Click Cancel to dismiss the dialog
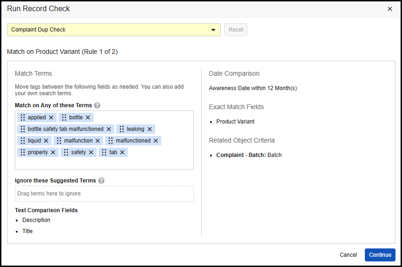The height and width of the screenshot is (267, 402). 348,255
